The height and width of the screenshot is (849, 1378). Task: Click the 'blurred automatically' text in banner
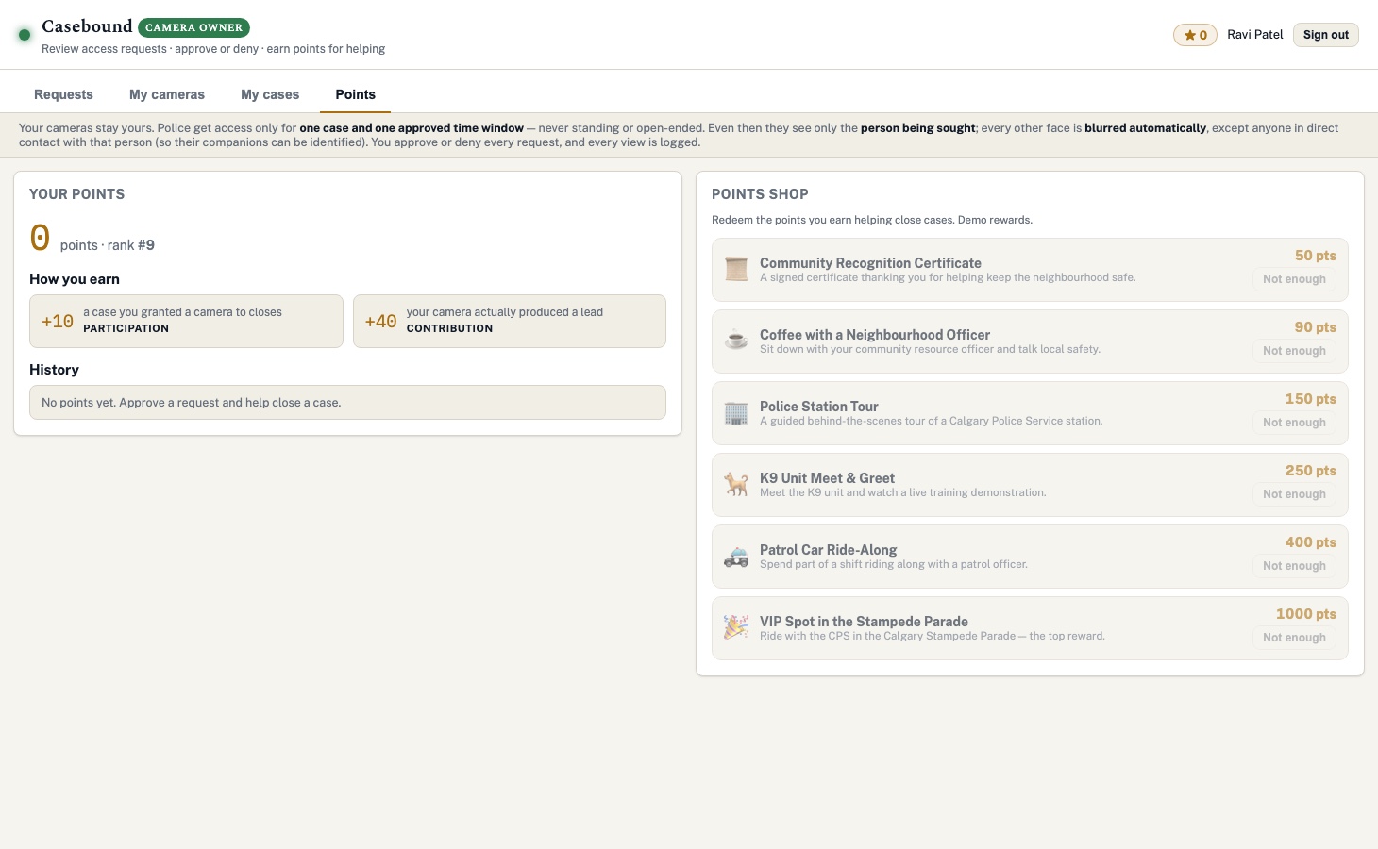[x=1145, y=128]
